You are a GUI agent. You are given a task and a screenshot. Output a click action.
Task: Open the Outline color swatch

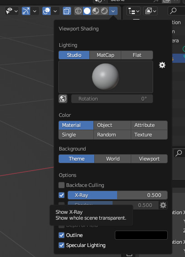(141, 235)
